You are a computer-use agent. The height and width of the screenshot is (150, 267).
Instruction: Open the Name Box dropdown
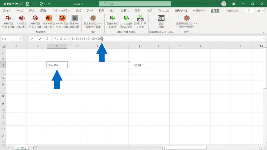20,39
